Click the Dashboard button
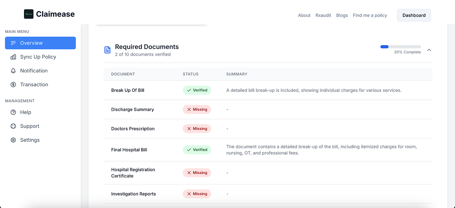Viewport: 455px width, 208px height. click(414, 15)
